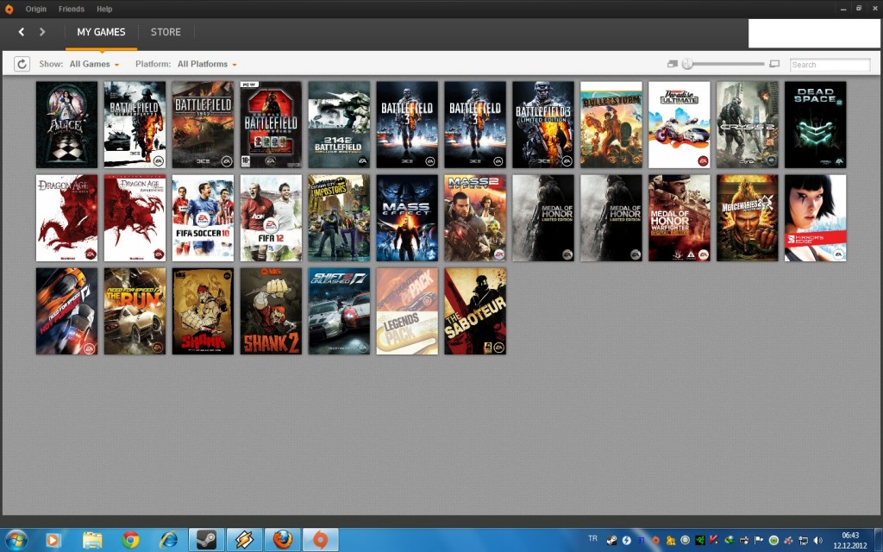Switch to Steam on the taskbar
Image resolution: width=883 pixels, height=552 pixels.
click(x=206, y=541)
